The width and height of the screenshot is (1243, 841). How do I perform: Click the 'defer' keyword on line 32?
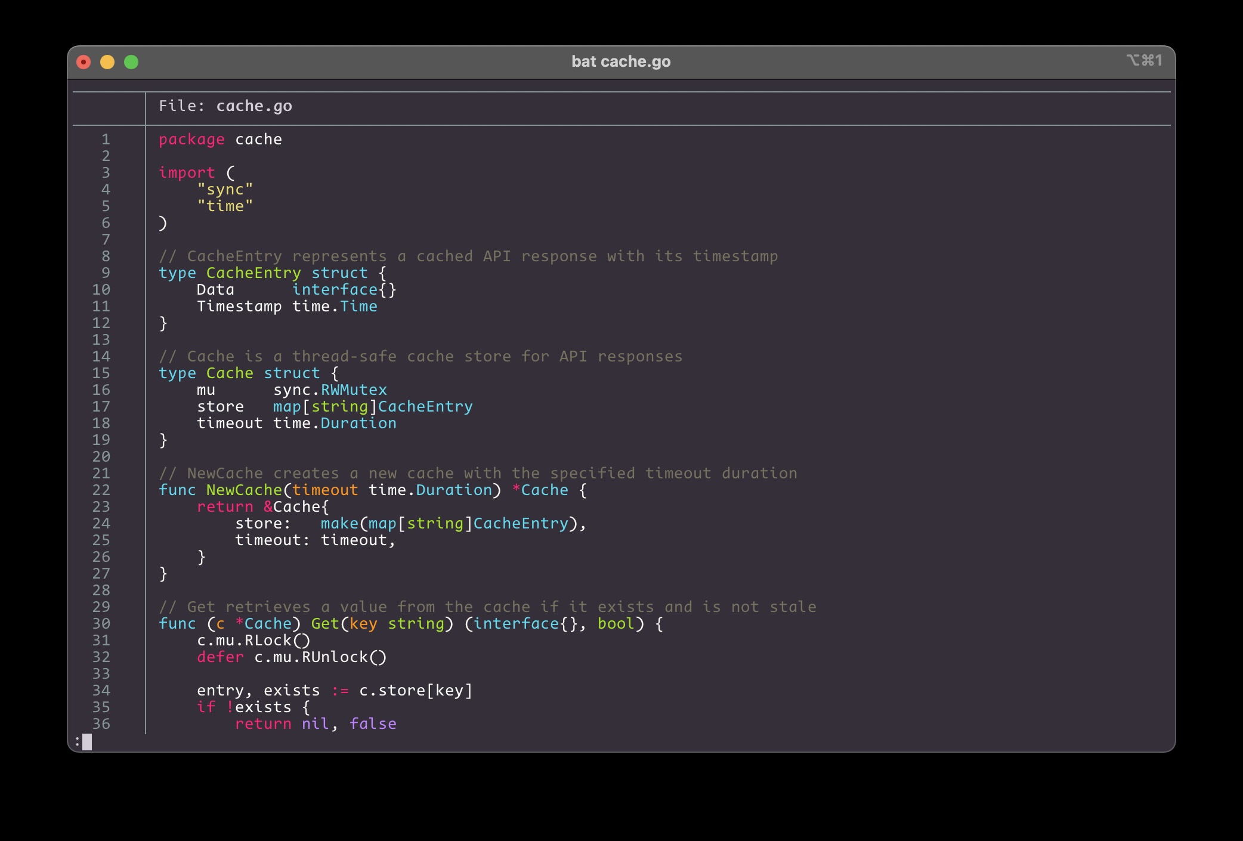coord(220,657)
